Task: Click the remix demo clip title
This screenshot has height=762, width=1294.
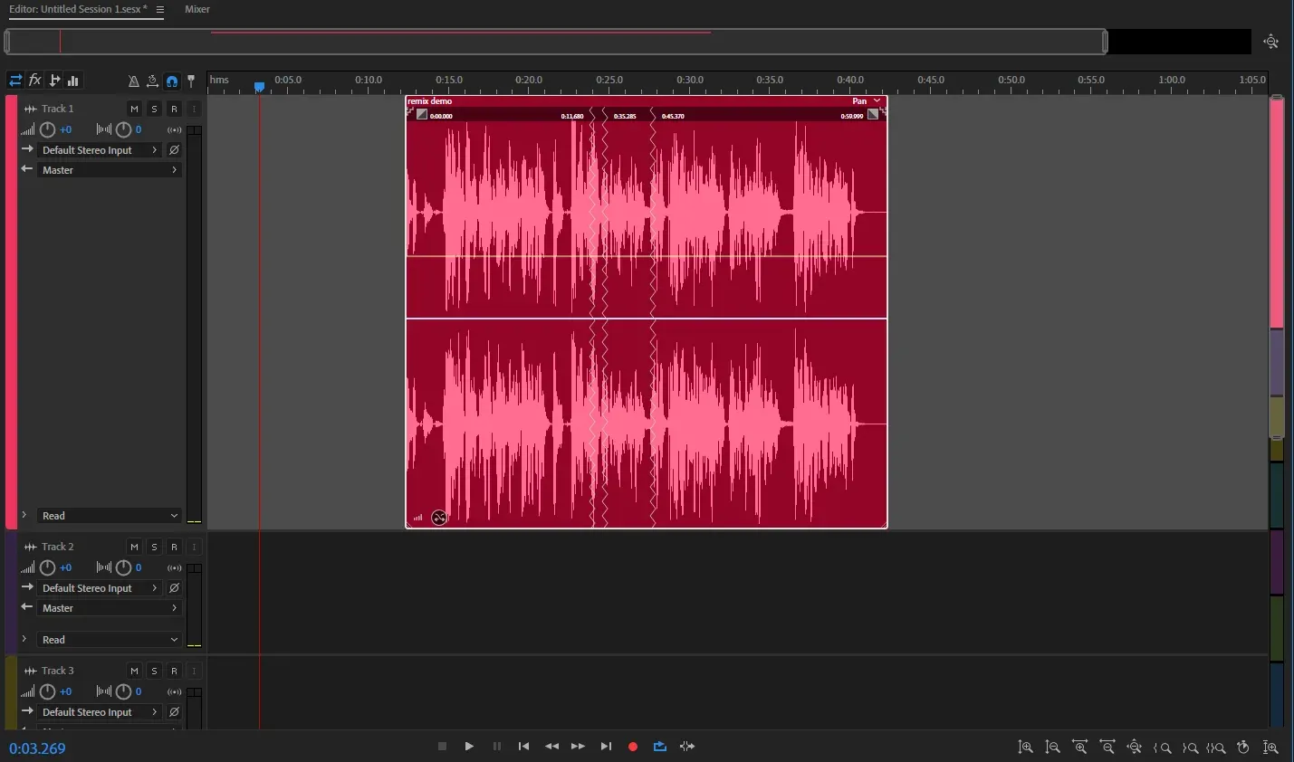Action: 430,101
